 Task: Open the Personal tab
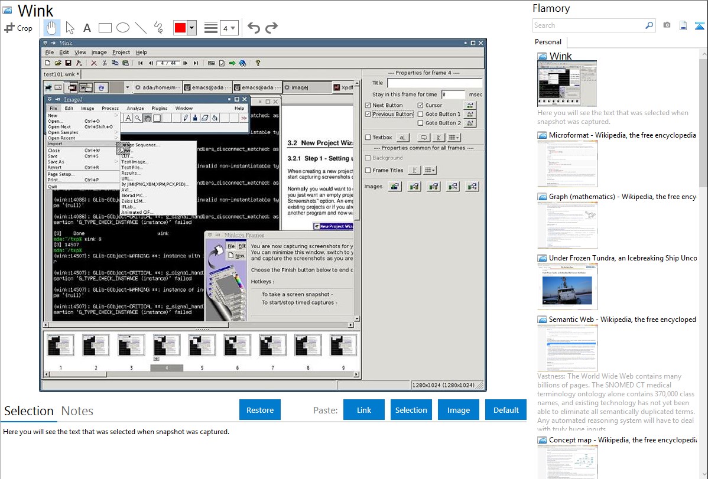coord(548,42)
